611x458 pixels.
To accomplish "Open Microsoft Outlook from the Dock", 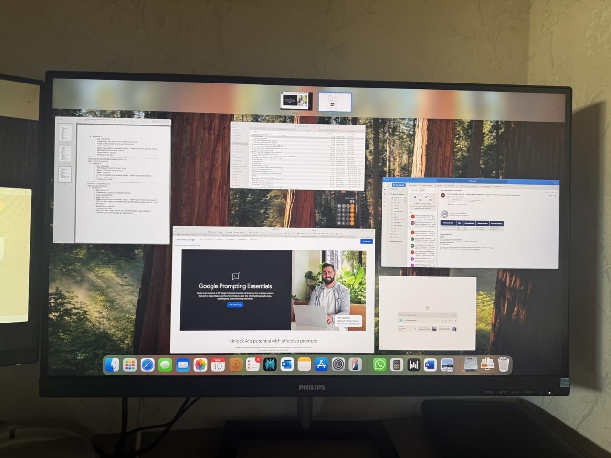I will click(x=287, y=365).
